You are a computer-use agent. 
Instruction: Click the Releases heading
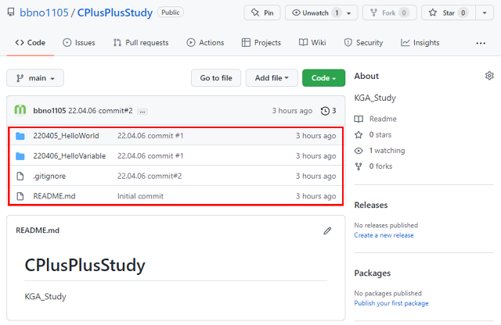click(x=370, y=205)
